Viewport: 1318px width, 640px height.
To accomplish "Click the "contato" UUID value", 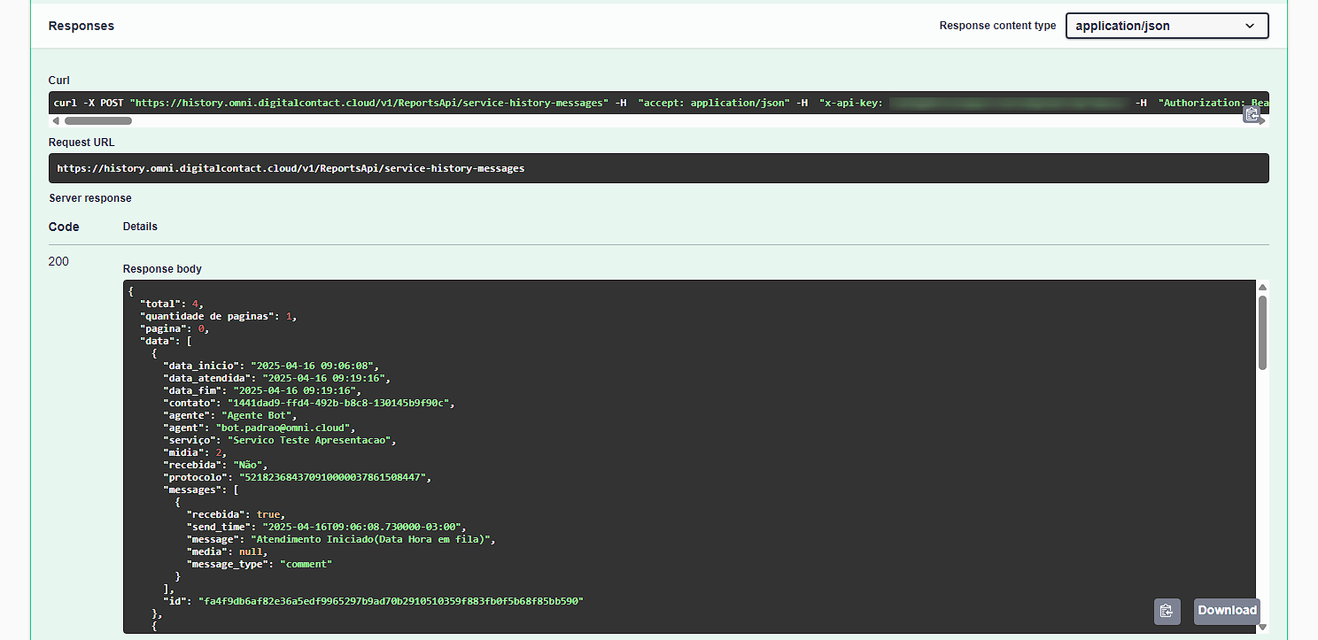I will click(x=340, y=403).
